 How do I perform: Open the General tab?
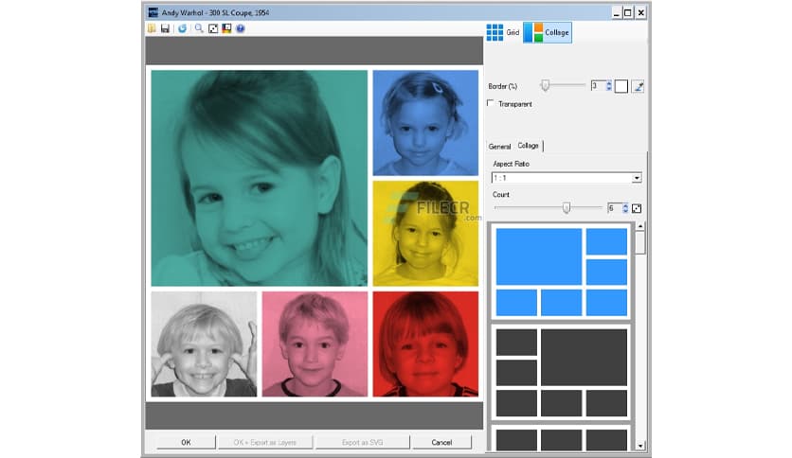pyautogui.click(x=499, y=147)
